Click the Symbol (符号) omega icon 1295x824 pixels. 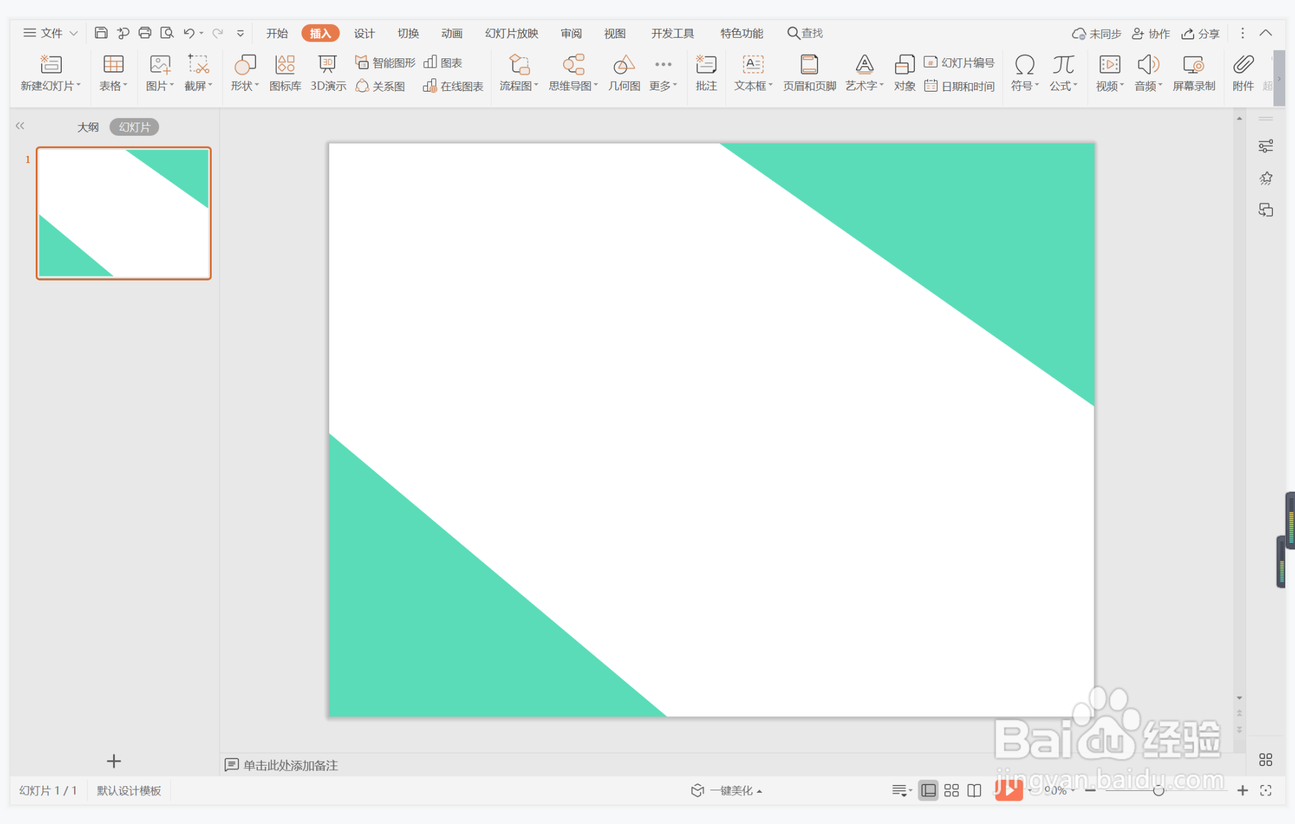point(1024,65)
